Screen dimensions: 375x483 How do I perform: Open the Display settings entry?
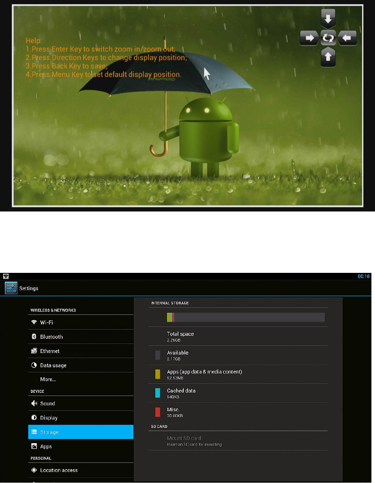click(x=81, y=418)
